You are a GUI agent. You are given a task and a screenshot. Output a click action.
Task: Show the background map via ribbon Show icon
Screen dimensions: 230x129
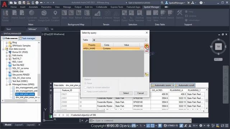(x=64, y=15)
